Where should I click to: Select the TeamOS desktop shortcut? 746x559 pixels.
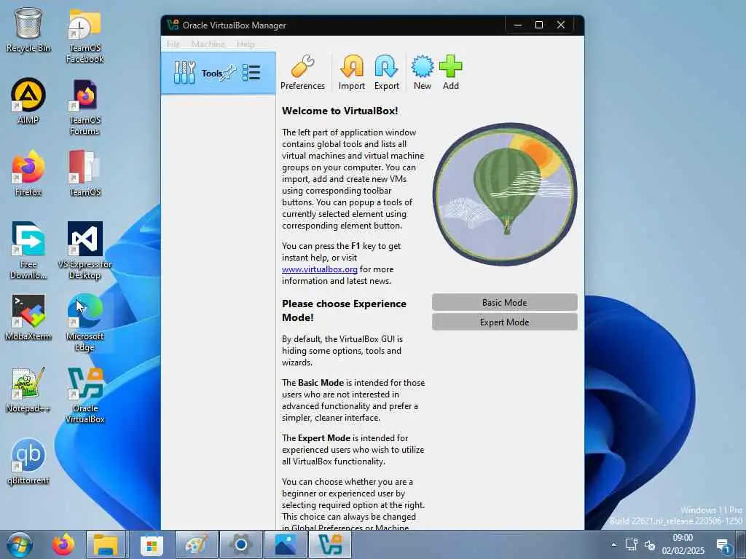coord(85,173)
